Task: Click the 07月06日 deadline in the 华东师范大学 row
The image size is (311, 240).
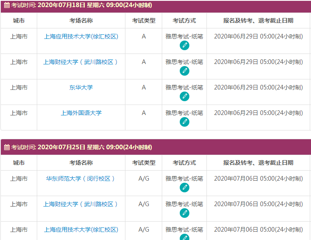Action: [x=258, y=179]
